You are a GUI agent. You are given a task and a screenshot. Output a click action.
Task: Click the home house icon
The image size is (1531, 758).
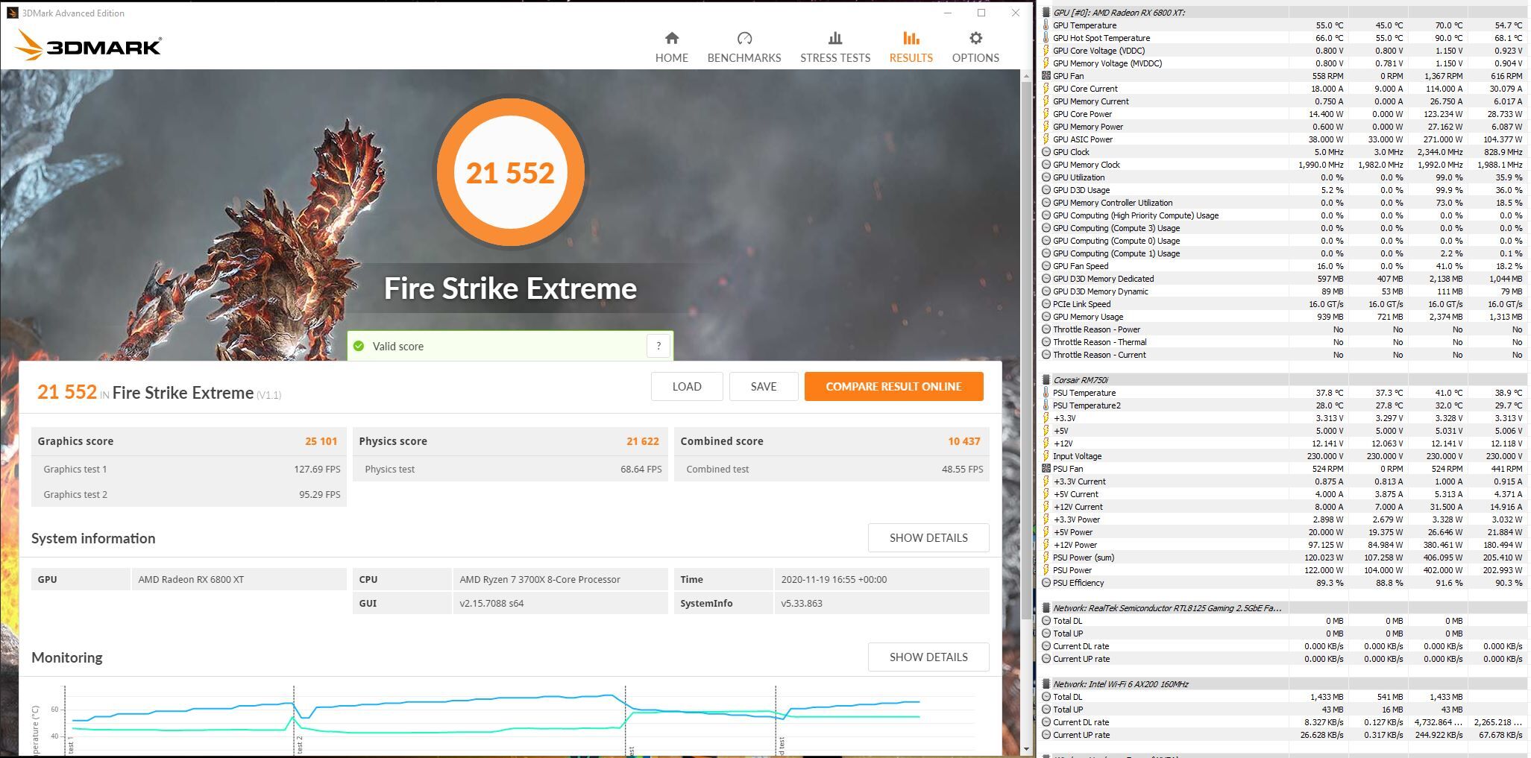[672, 38]
